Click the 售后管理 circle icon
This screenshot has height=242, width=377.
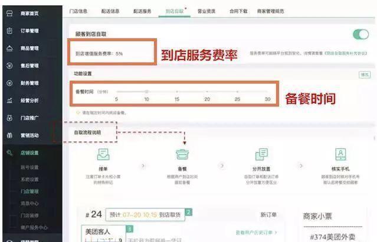point(9,66)
